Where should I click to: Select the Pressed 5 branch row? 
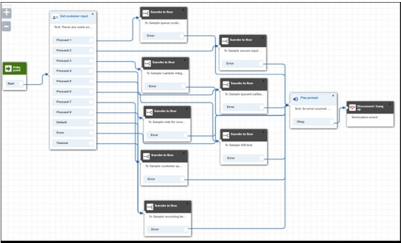point(73,81)
